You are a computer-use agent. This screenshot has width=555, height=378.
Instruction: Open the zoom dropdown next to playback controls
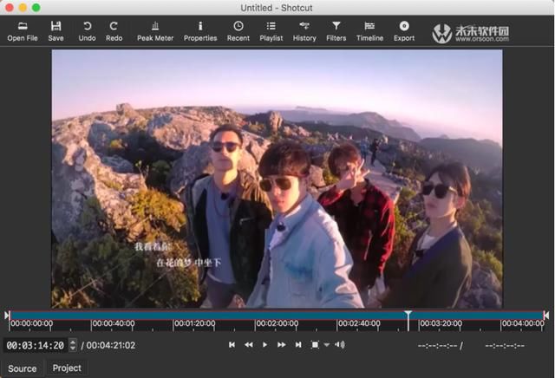click(x=327, y=345)
